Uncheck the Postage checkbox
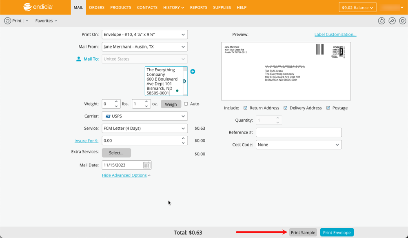The width and height of the screenshot is (408, 238). pyautogui.click(x=328, y=108)
